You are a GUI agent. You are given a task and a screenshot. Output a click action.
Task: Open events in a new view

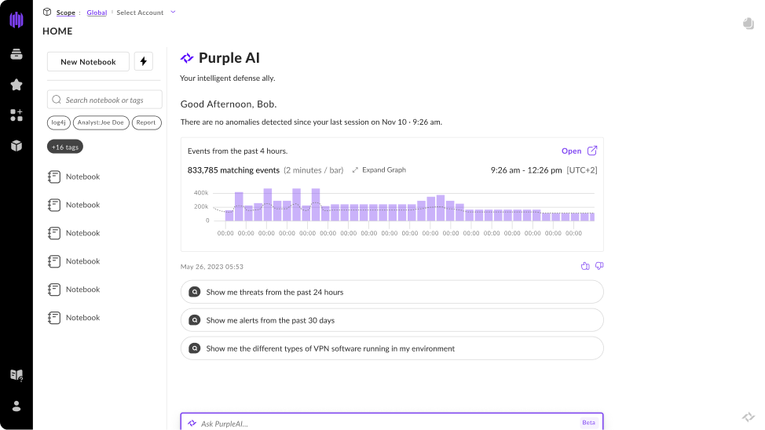click(x=580, y=151)
